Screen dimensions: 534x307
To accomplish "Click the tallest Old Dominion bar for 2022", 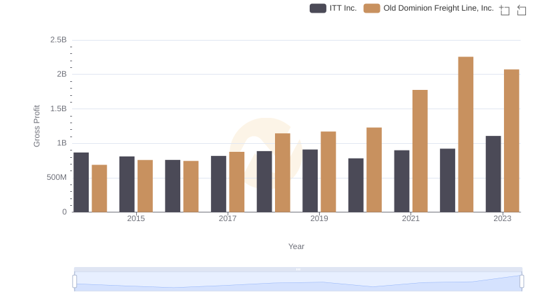I will click(x=466, y=135).
